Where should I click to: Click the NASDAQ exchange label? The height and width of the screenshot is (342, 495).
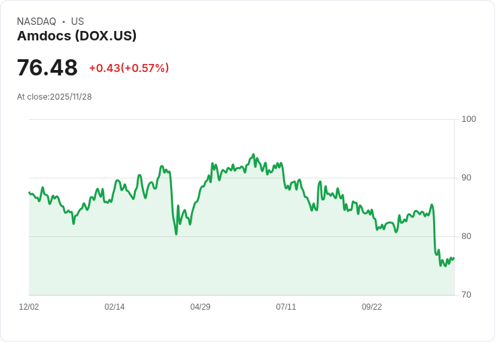[36, 22]
